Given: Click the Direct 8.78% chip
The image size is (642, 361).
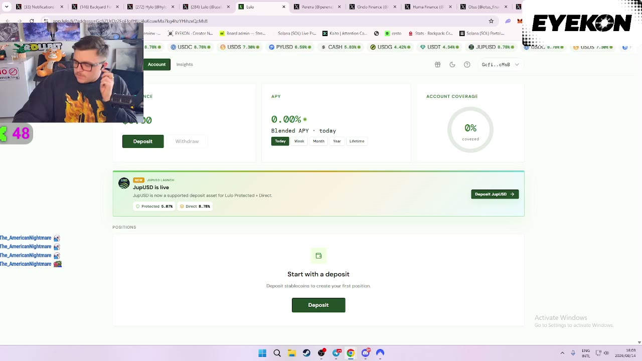Looking at the screenshot, I should click(x=195, y=207).
